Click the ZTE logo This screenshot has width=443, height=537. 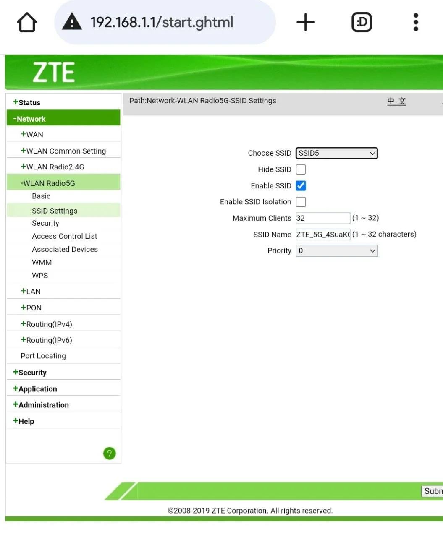[x=54, y=72]
